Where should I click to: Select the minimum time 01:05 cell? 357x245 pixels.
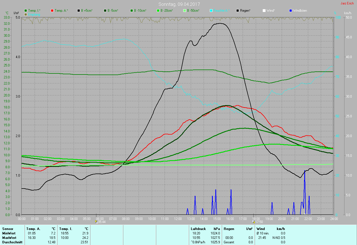[x=32, y=233]
